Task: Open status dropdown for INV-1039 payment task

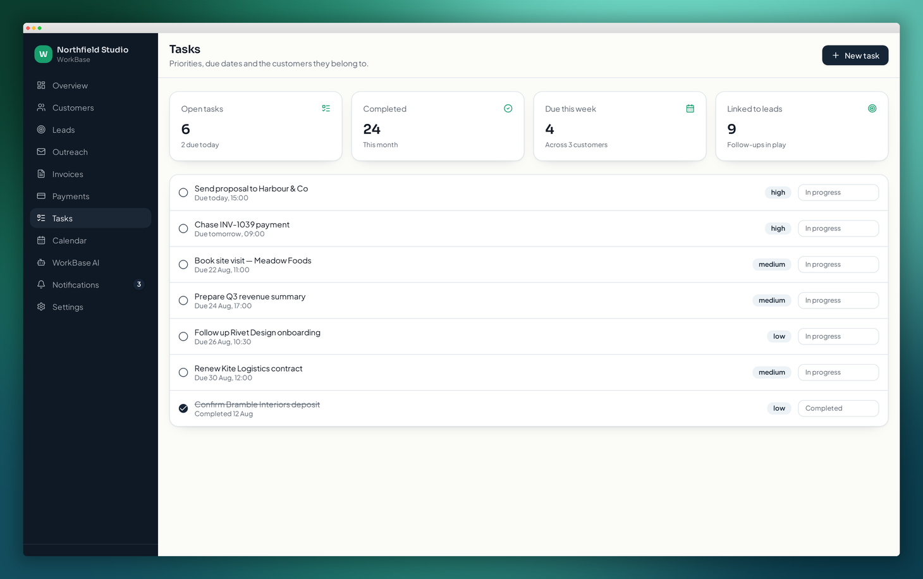Action: 838,229
